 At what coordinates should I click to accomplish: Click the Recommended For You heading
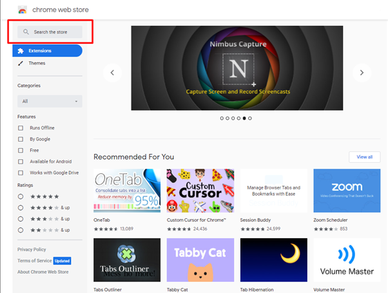tap(134, 157)
